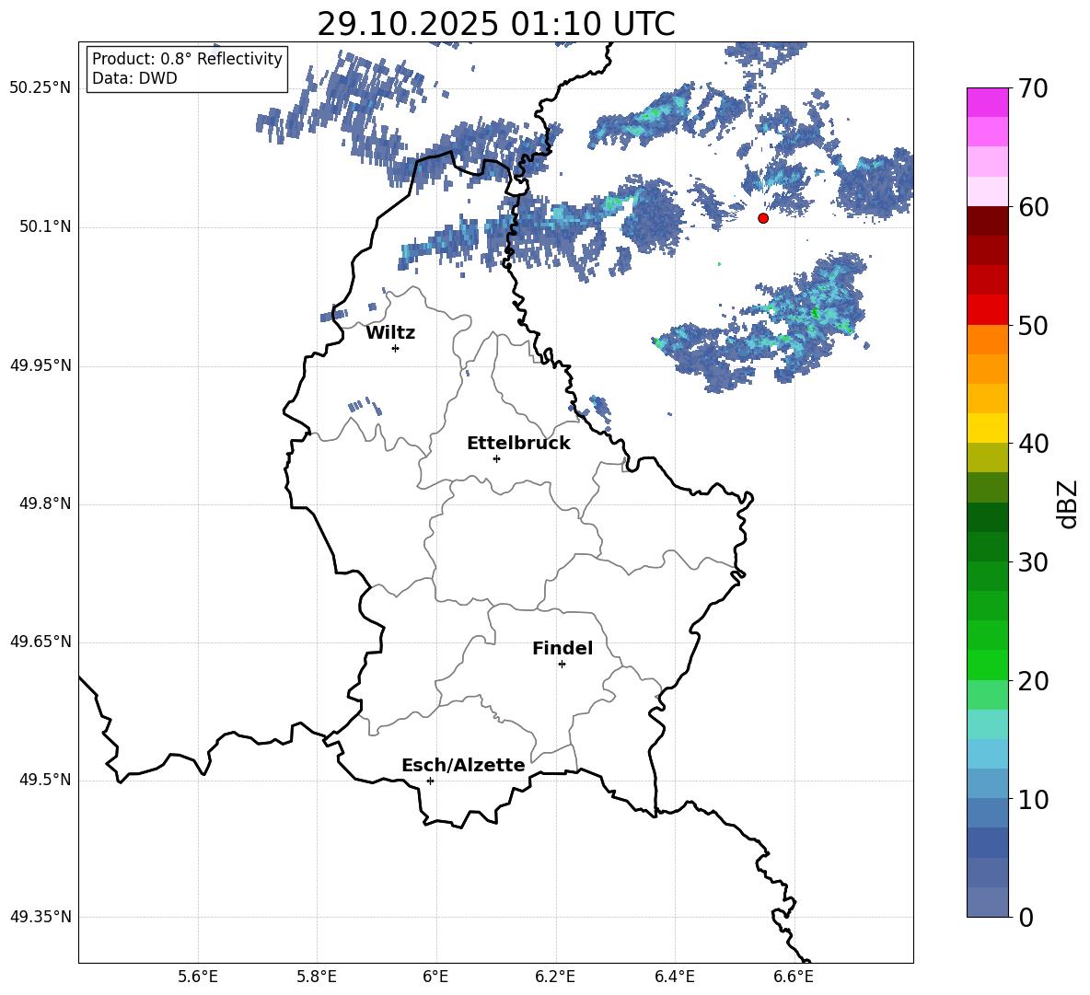The height and width of the screenshot is (995, 1090).
Task: Click the colorbar tick value 50
Action: 1033,326
